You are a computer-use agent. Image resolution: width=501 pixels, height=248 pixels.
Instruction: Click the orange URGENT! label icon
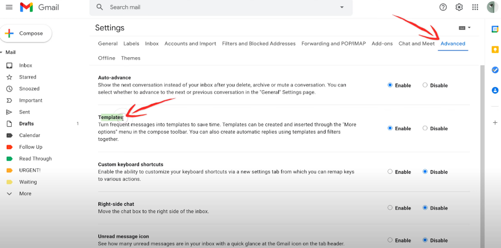tap(9, 170)
